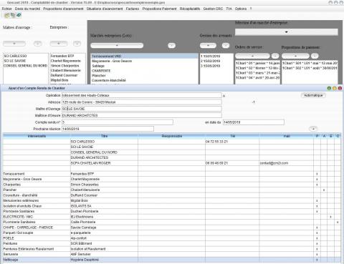Click the SCPA CHATELAIN ROGER table cell
Viewport: 344px width, 264px height.
click(104, 163)
